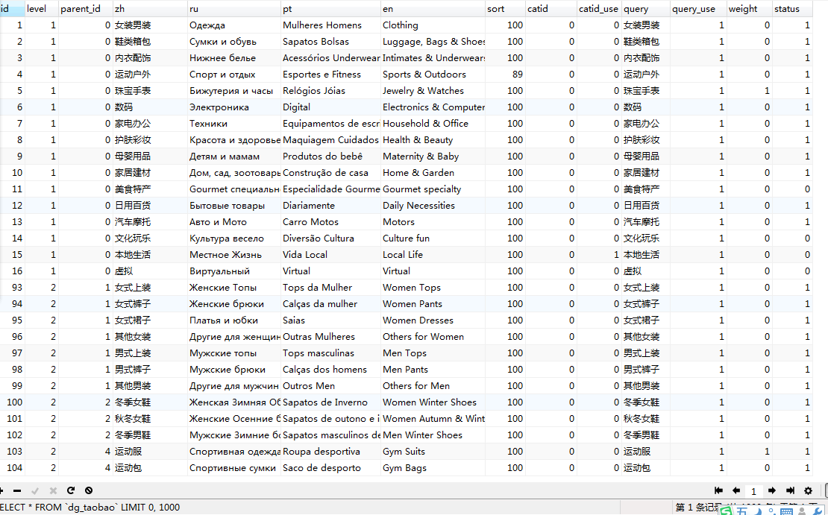Select the sort column header
The width and height of the screenshot is (828, 515).
click(505, 8)
